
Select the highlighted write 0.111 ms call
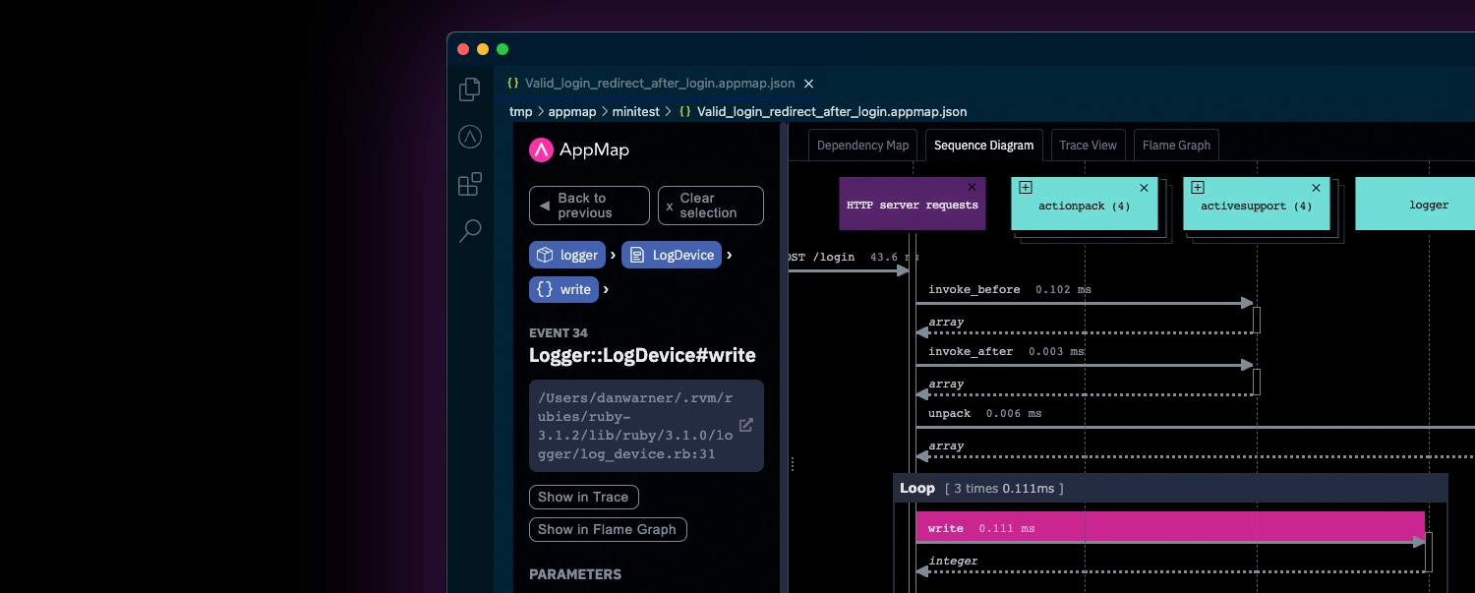[1170, 528]
